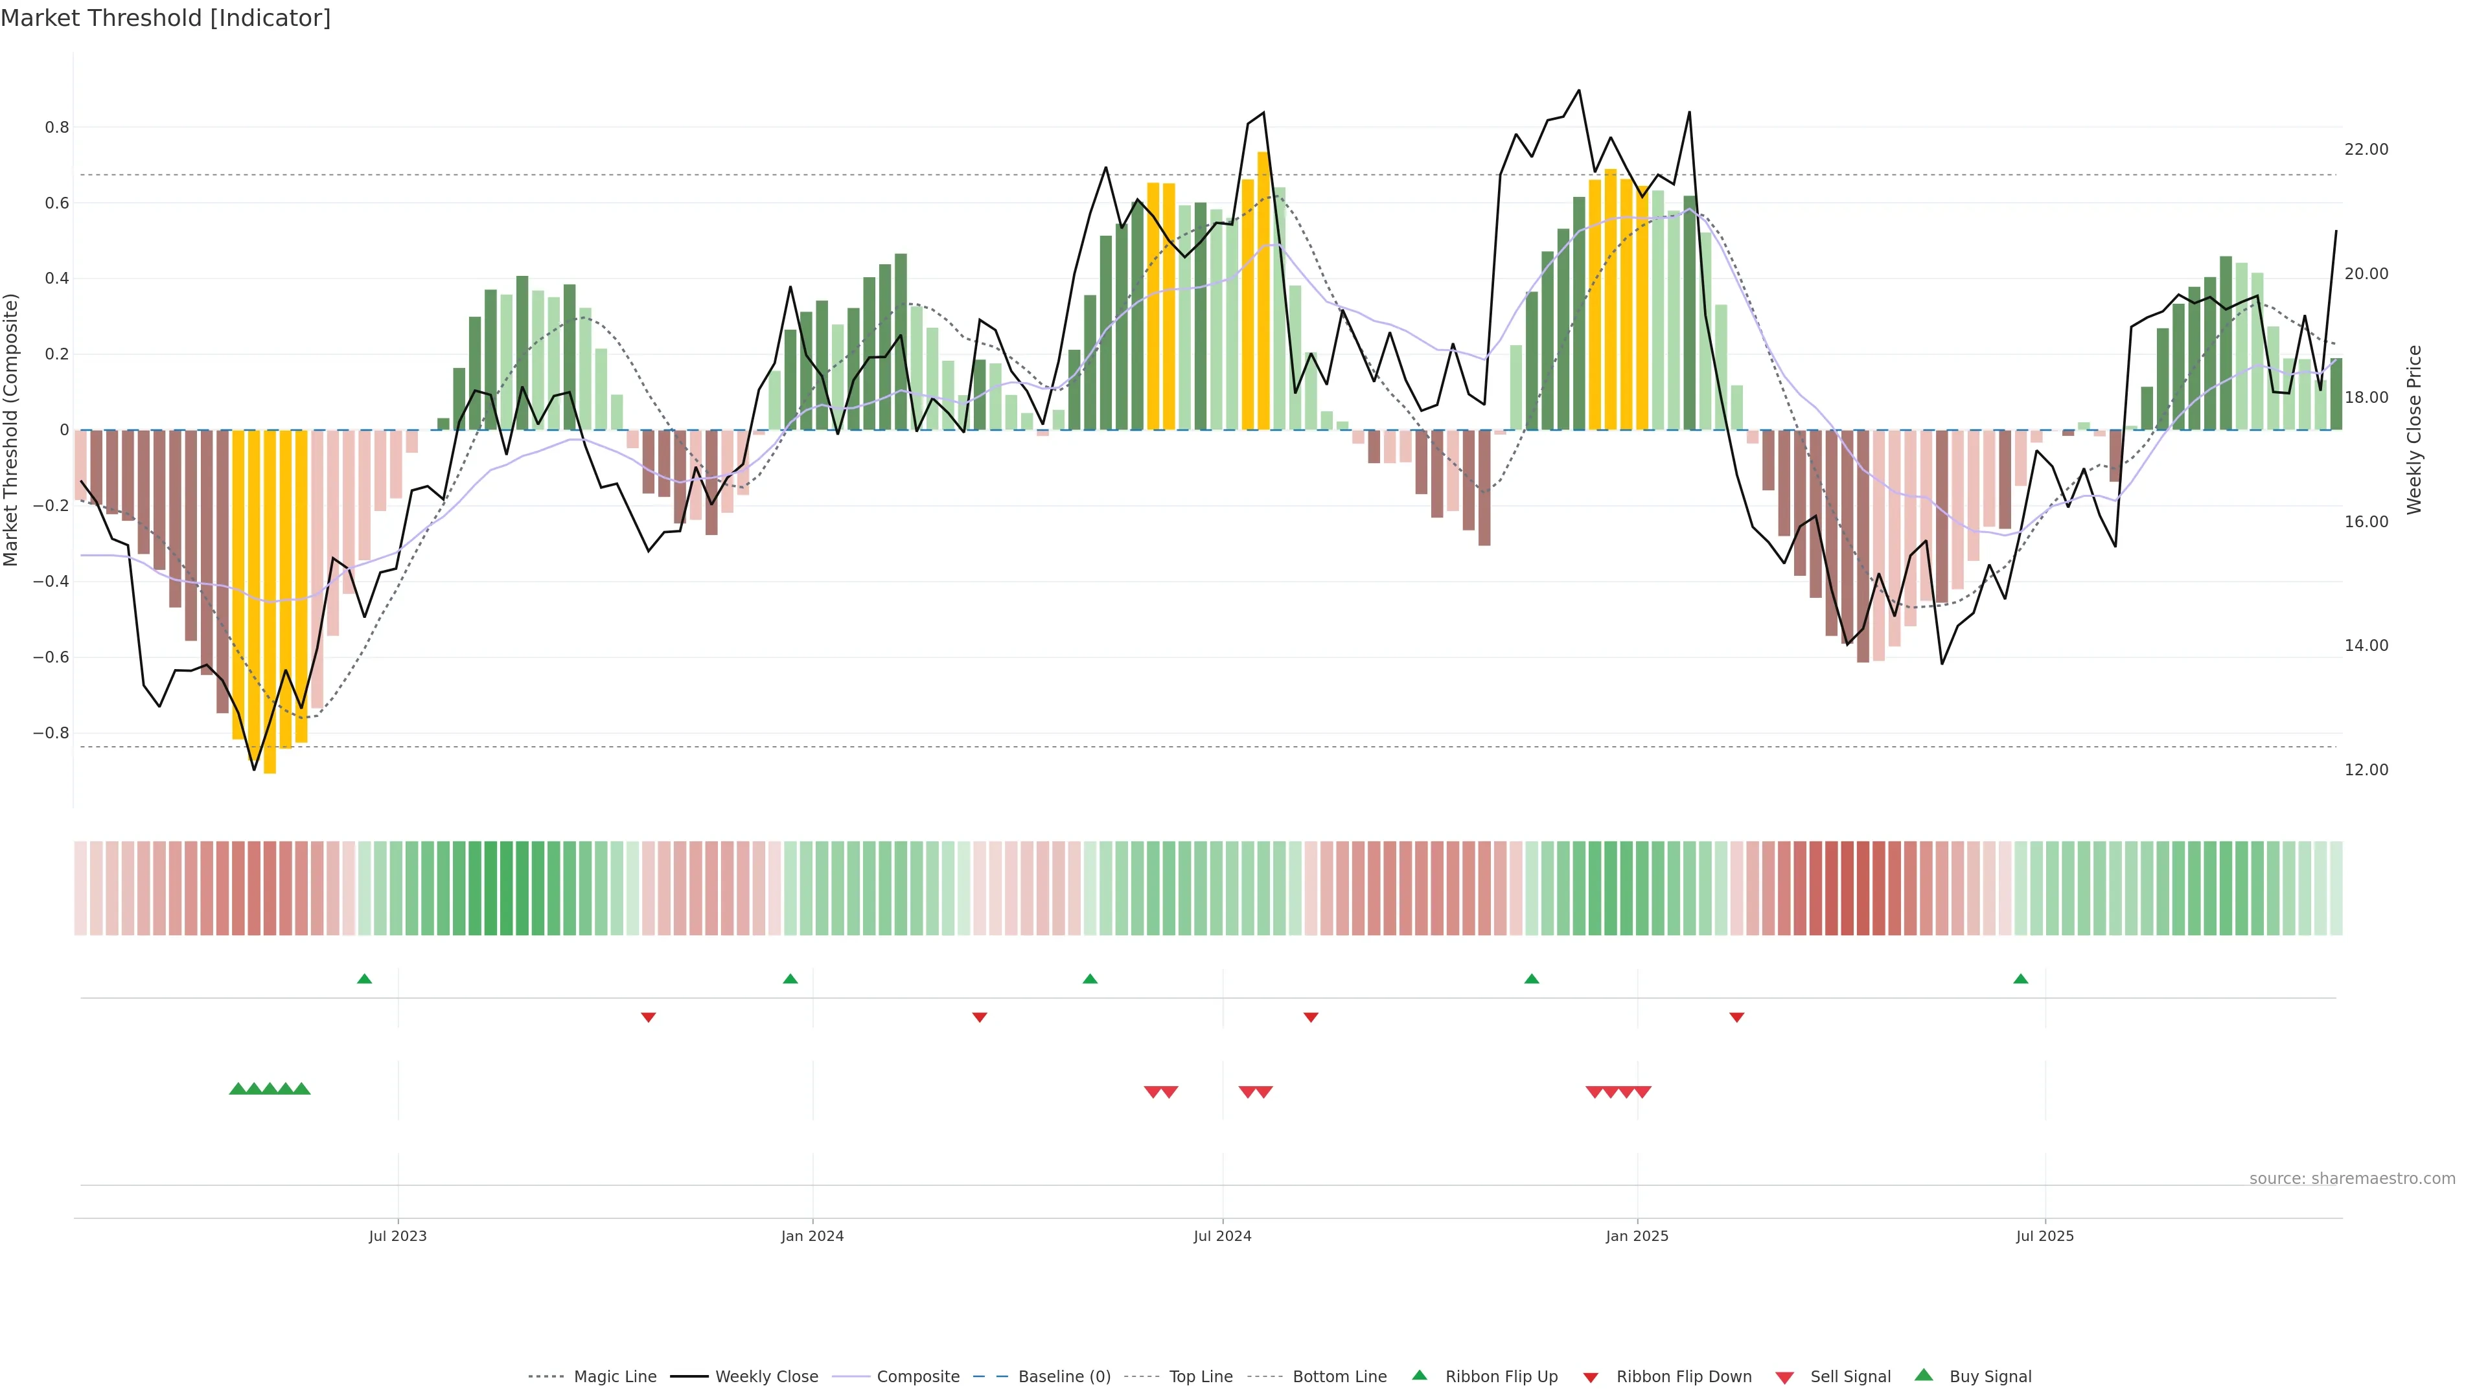
Task: Click the Jul 2024 x-axis label
Action: tap(1222, 1236)
